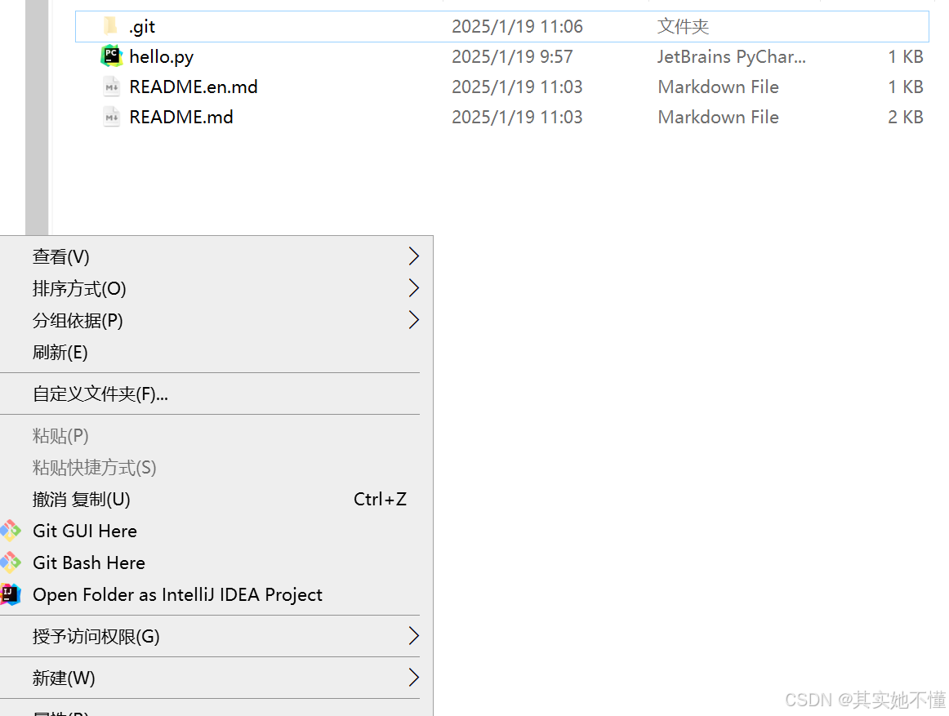
Task: Click the IntelliJ IDEA project icon
Action: pos(11,594)
